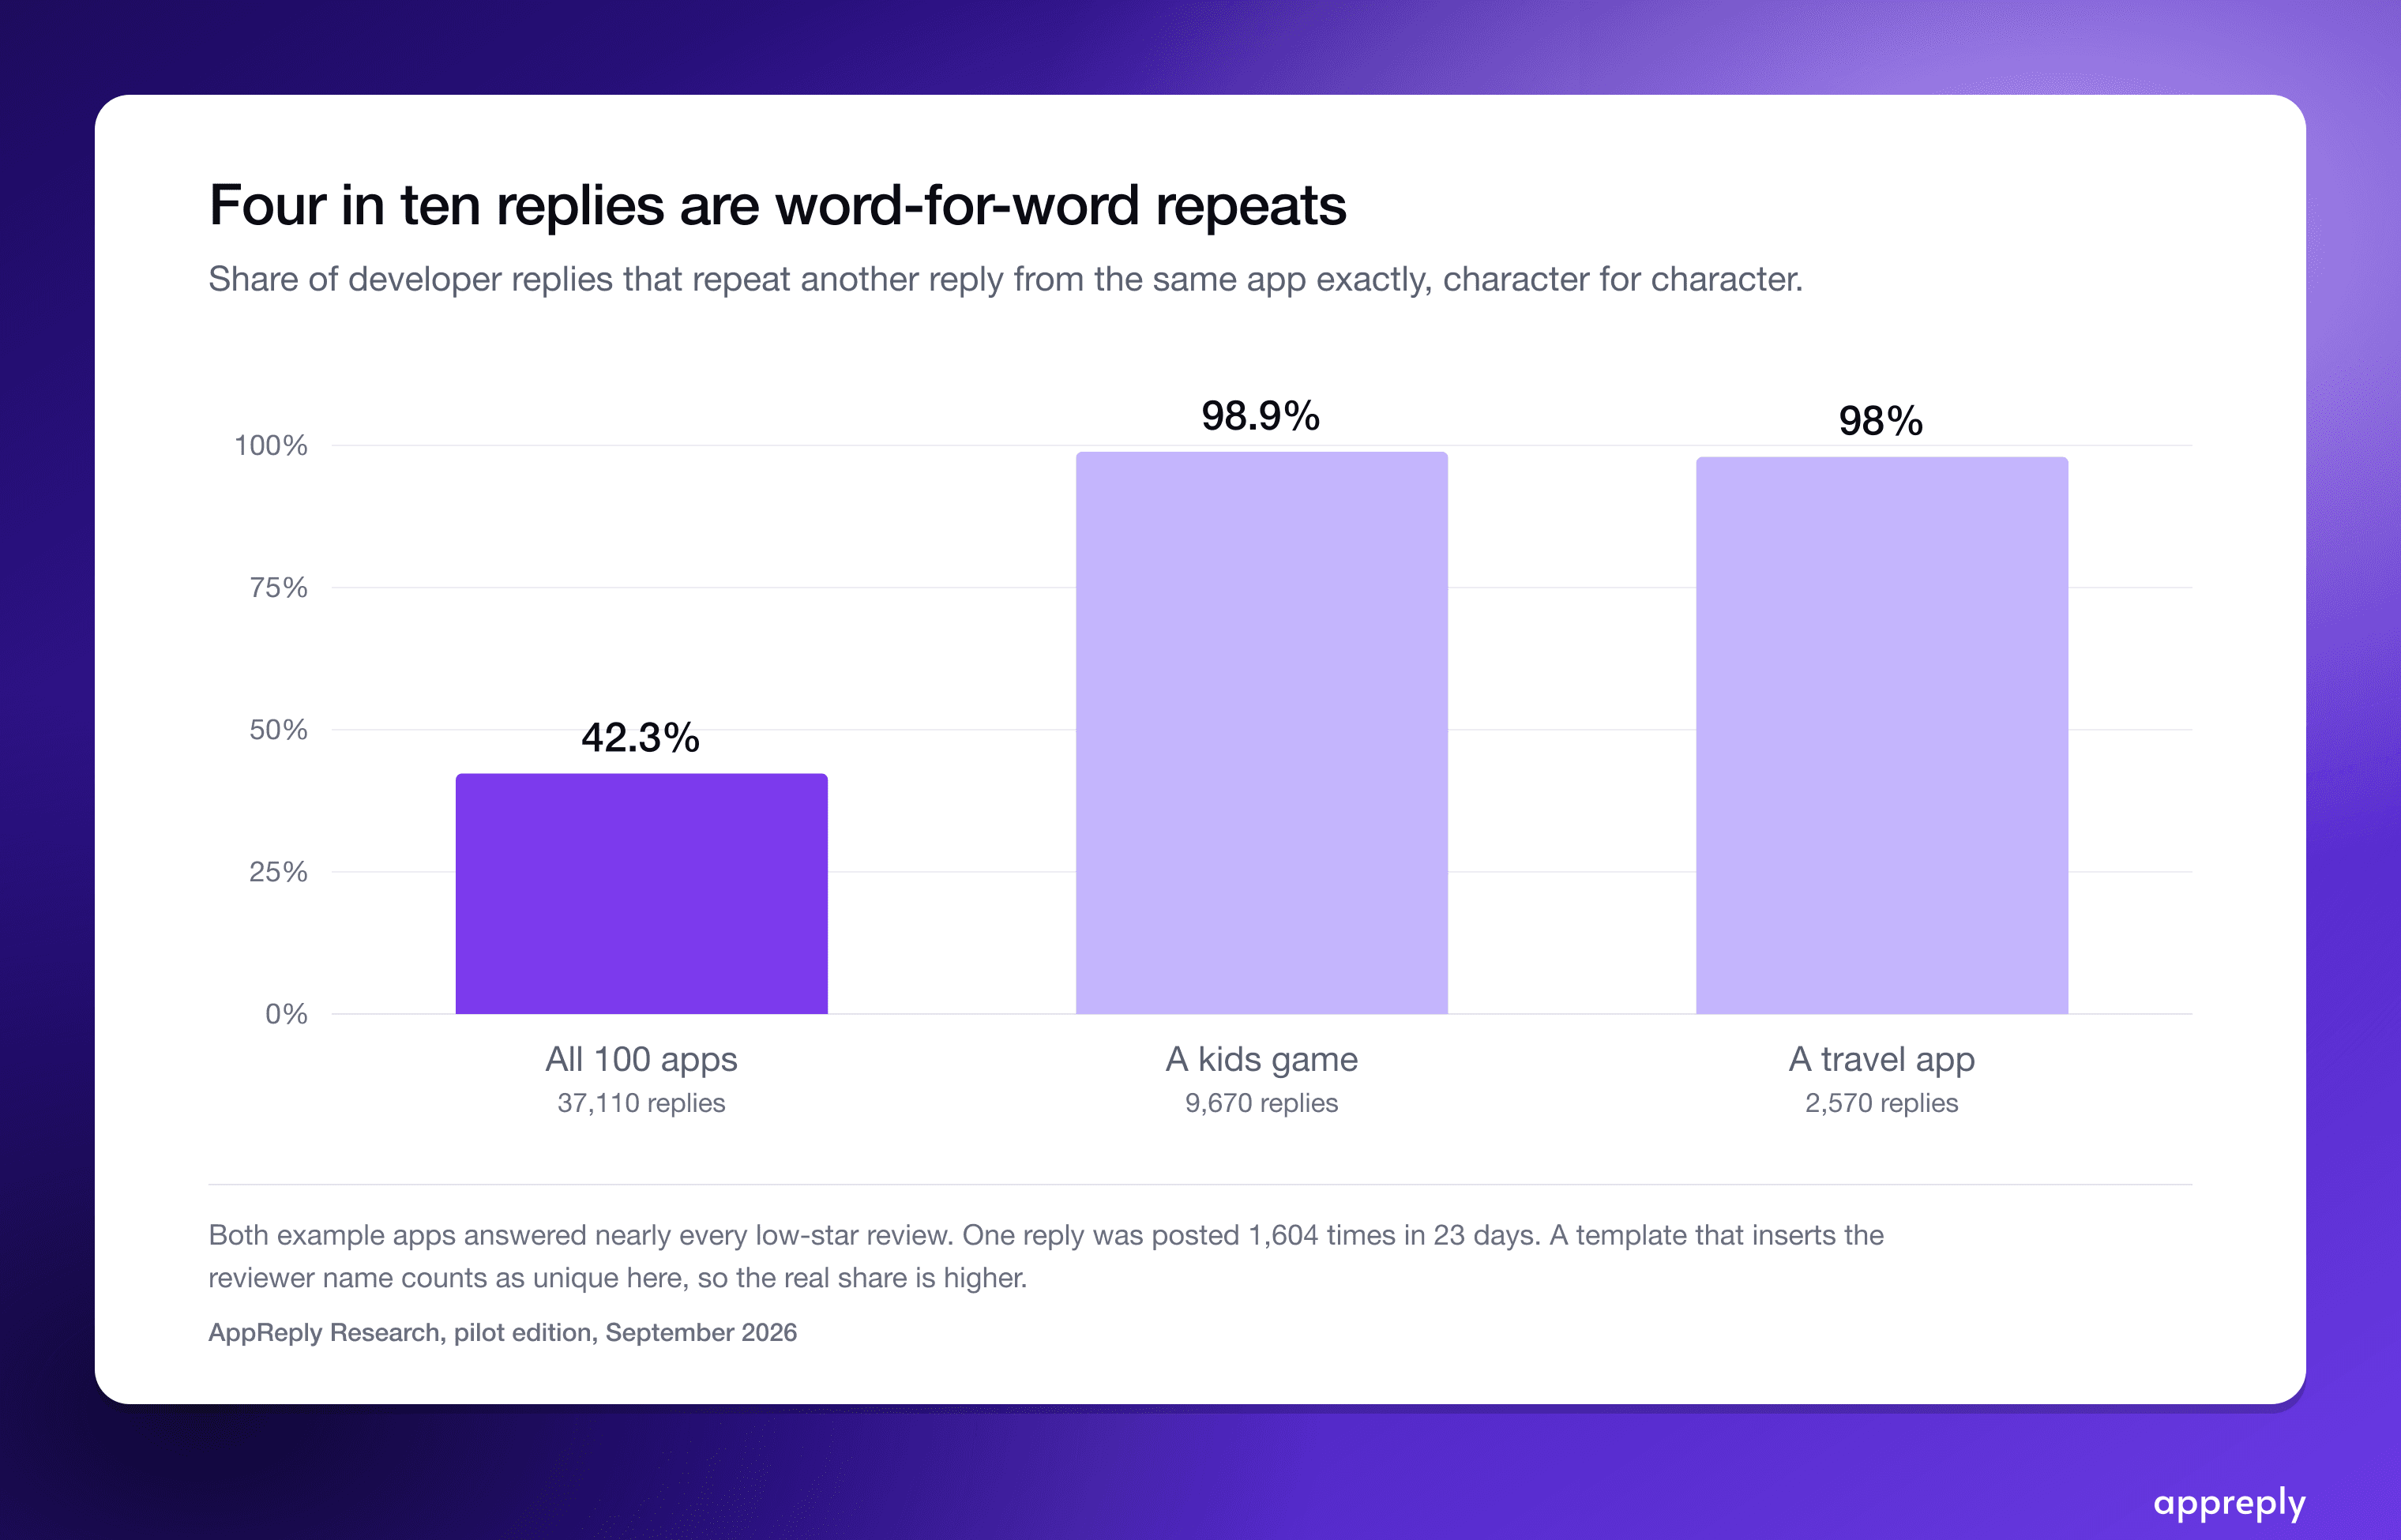Click the 37,110 replies caption
Image resolution: width=2401 pixels, height=1540 pixels.
click(x=641, y=1103)
